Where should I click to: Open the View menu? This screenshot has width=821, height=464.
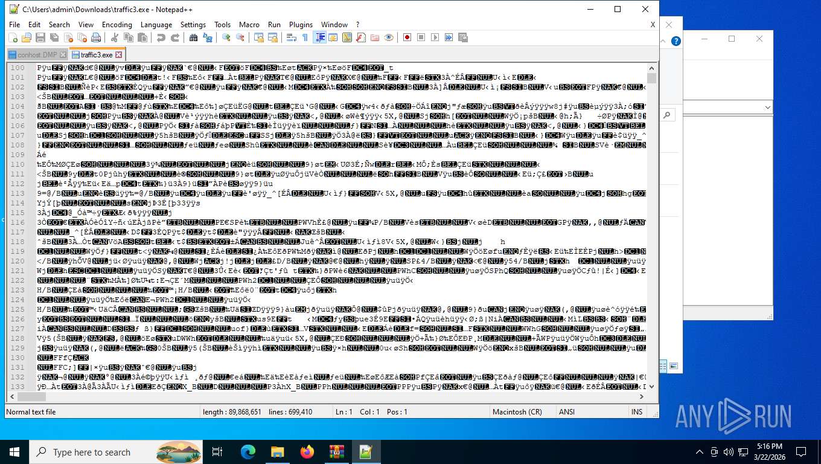pyautogui.click(x=86, y=24)
